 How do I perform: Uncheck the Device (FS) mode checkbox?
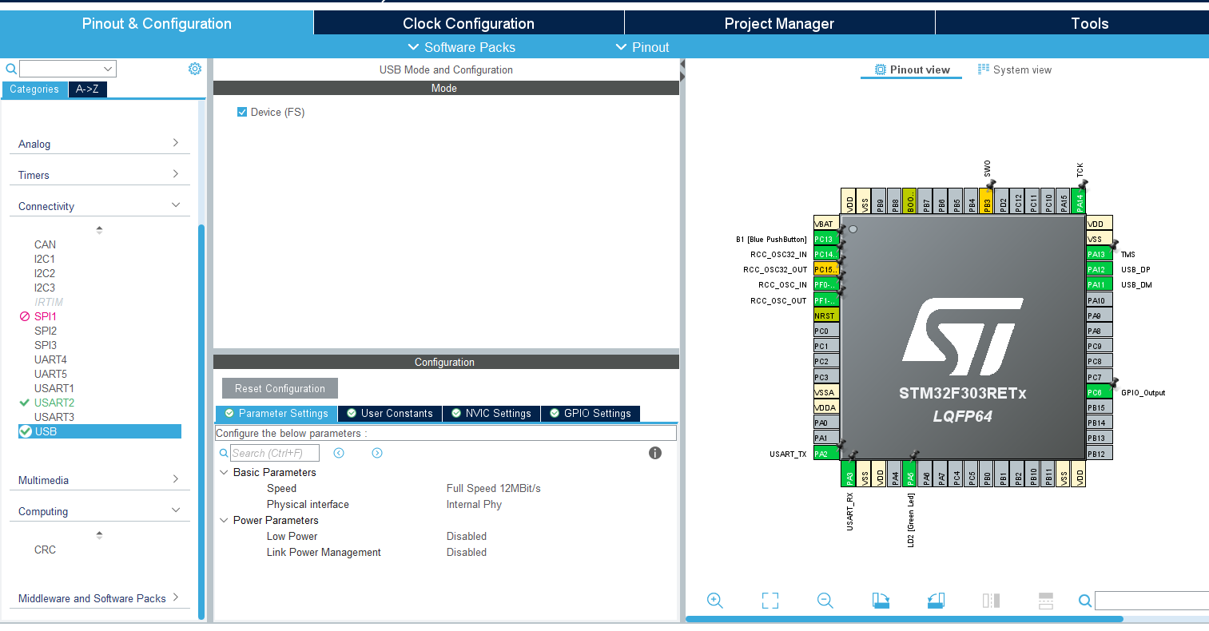(x=242, y=111)
